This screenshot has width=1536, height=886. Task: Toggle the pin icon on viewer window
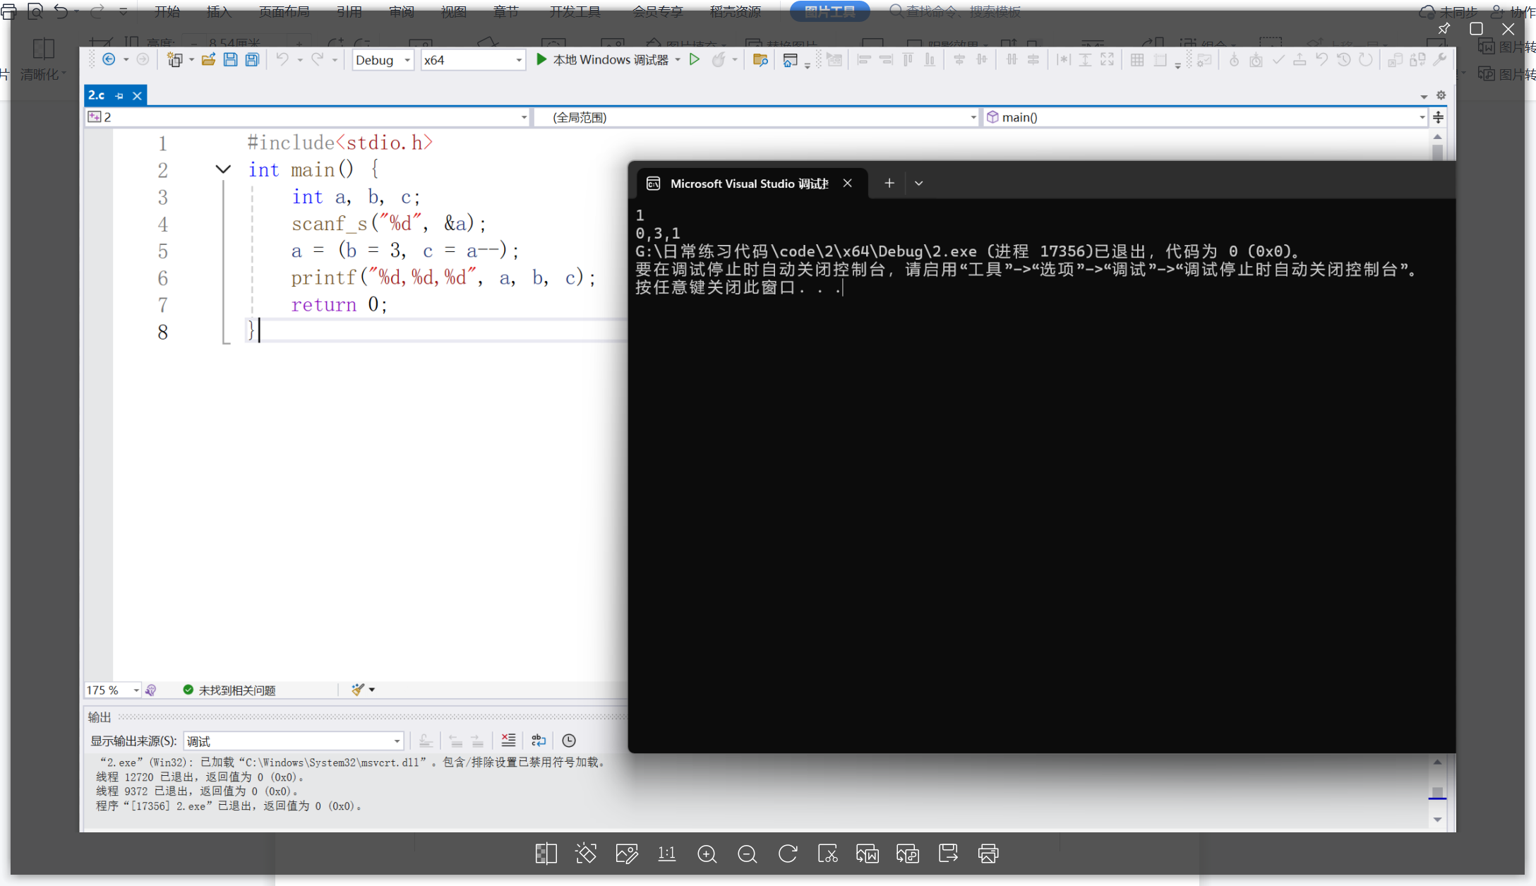pyautogui.click(x=1444, y=29)
